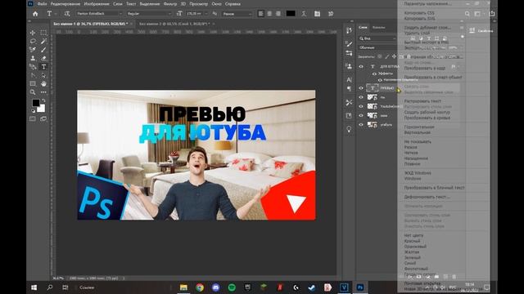Hide the Youtube icon layer
The width and height of the screenshot is (524, 294).
361,106
